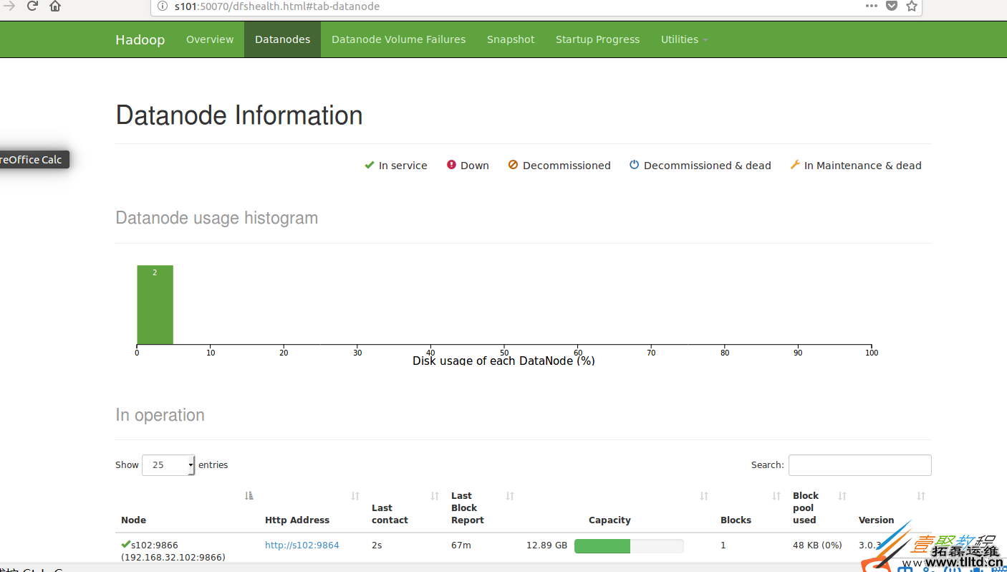Select the Snapshot tab
Screen dimensions: 1007x572
[x=511, y=39]
